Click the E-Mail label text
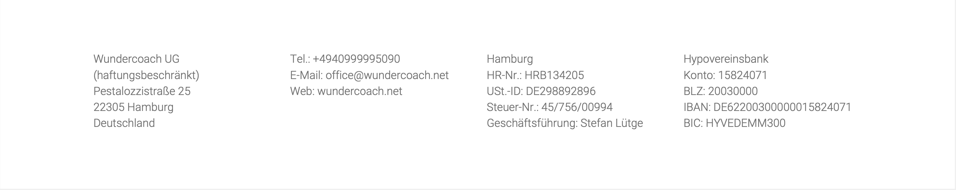The height and width of the screenshot is (190, 956). click(306, 75)
